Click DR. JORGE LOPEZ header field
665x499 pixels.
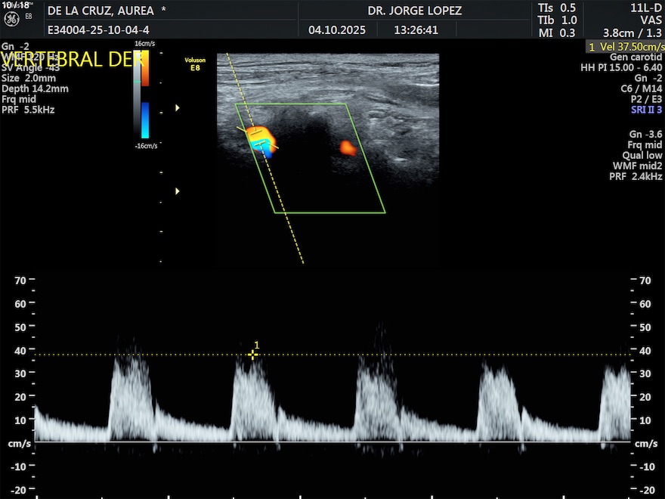click(x=414, y=11)
